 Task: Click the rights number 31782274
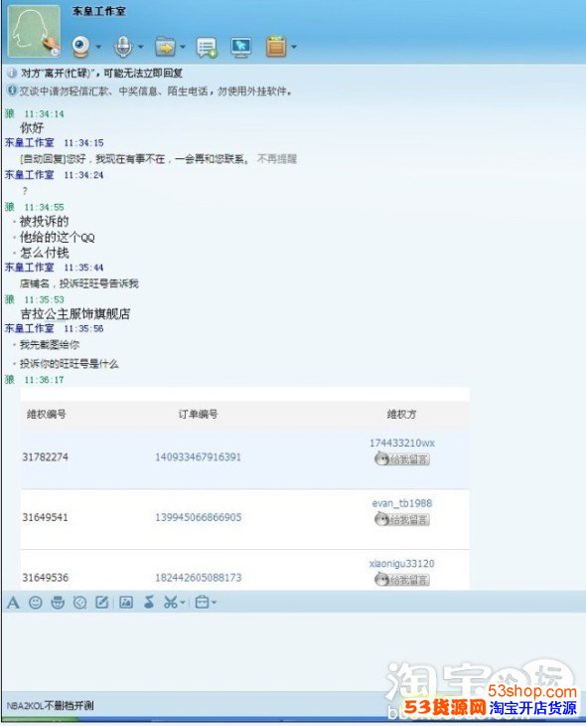tap(46, 457)
